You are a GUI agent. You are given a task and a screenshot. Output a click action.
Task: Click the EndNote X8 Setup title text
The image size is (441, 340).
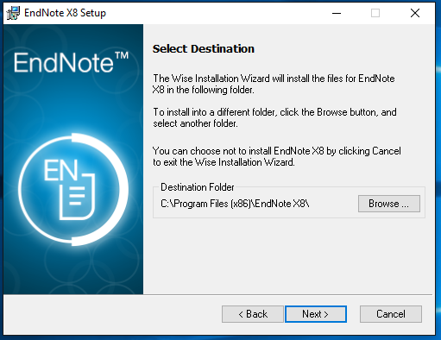(x=65, y=13)
